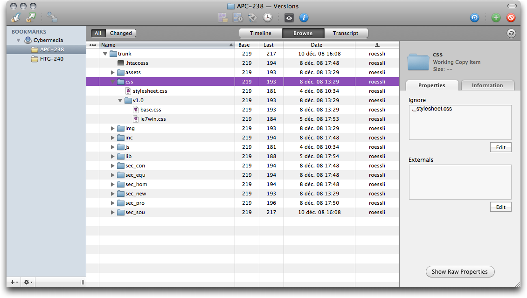Select the APC-238 bookmark
This screenshot has width=527, height=298.
pyautogui.click(x=46, y=49)
